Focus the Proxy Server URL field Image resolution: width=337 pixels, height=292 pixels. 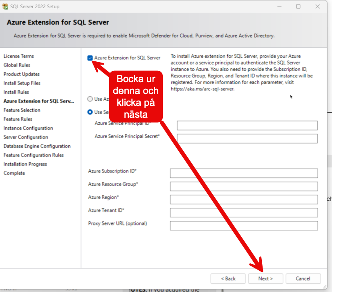coord(244,226)
